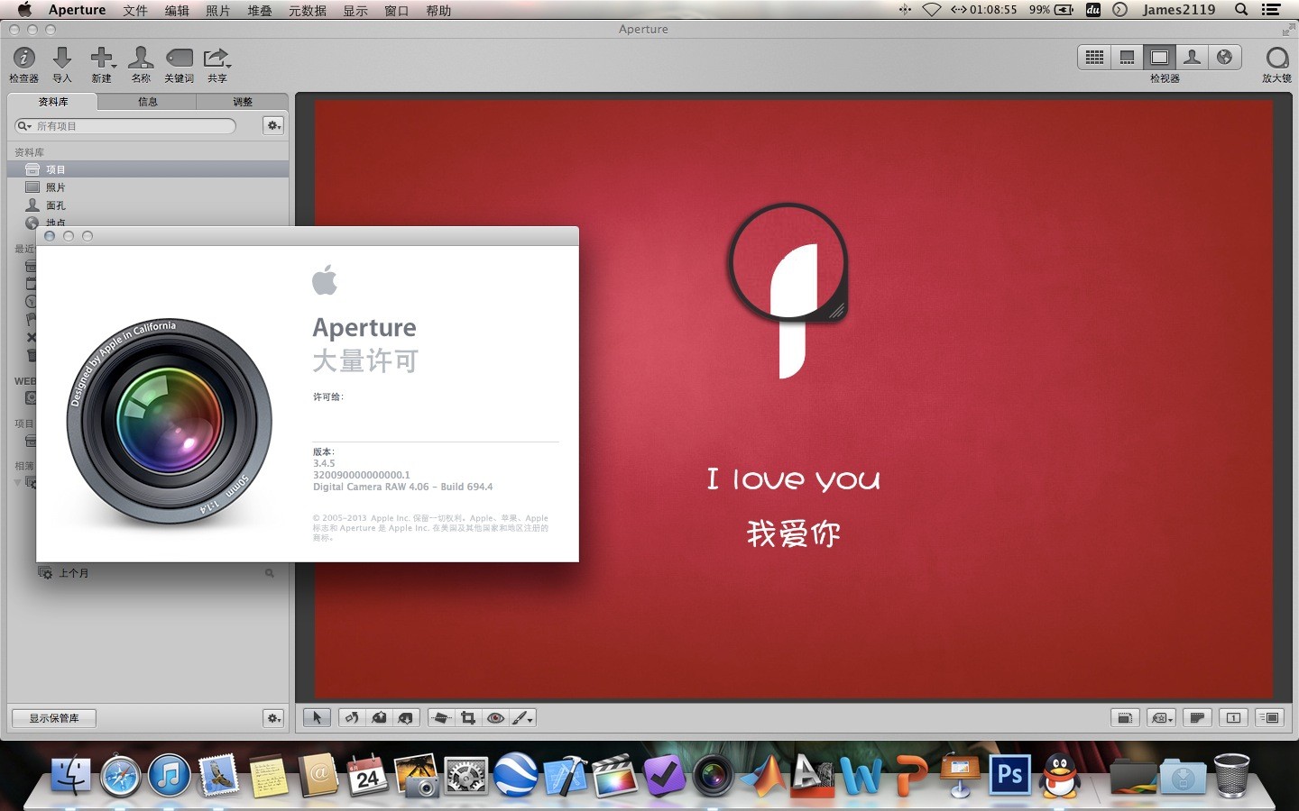
Task: Open Finder from the Dock
Action: (70, 775)
